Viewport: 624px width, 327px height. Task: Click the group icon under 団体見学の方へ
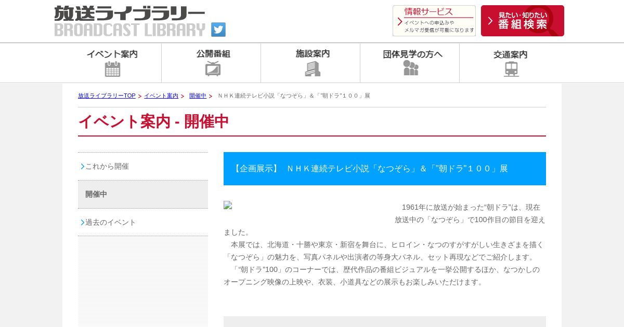411,68
